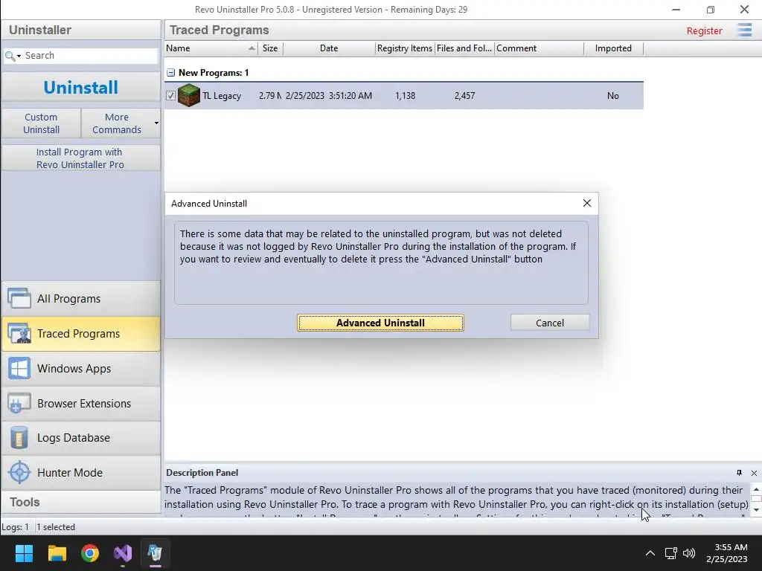Click Install Program with Revo Uninstaller Pro

click(x=80, y=158)
